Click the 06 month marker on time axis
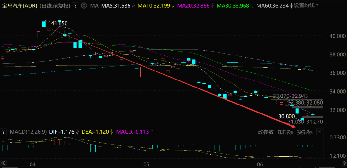 [x=260, y=164]
